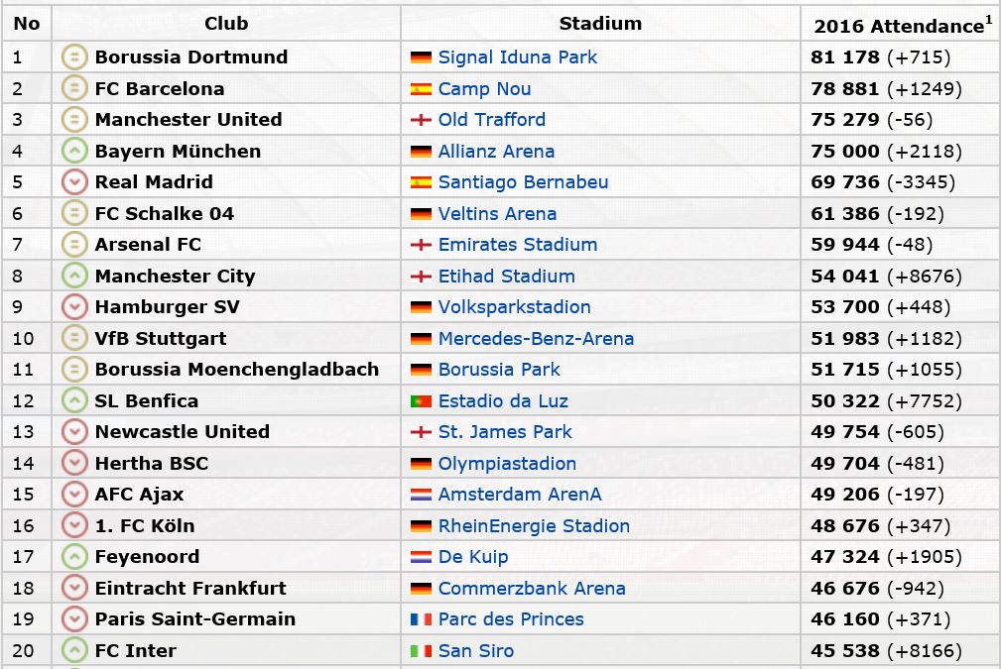
Task: Open the Commerzbank Arena link
Action: (532, 589)
